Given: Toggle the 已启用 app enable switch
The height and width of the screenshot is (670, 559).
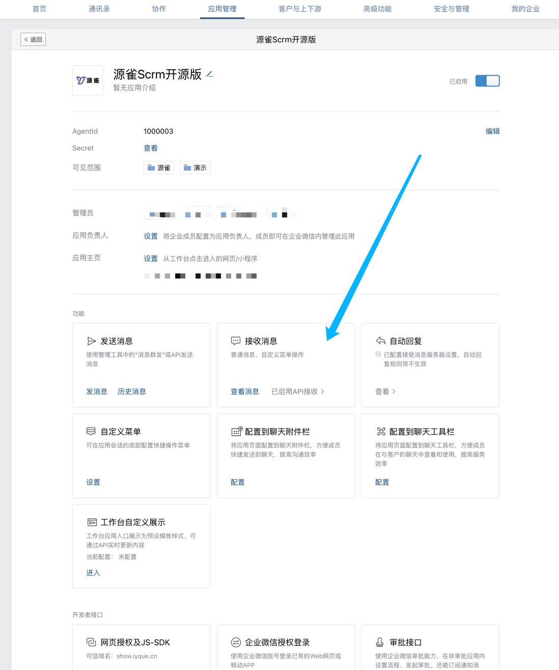Looking at the screenshot, I should pos(487,81).
